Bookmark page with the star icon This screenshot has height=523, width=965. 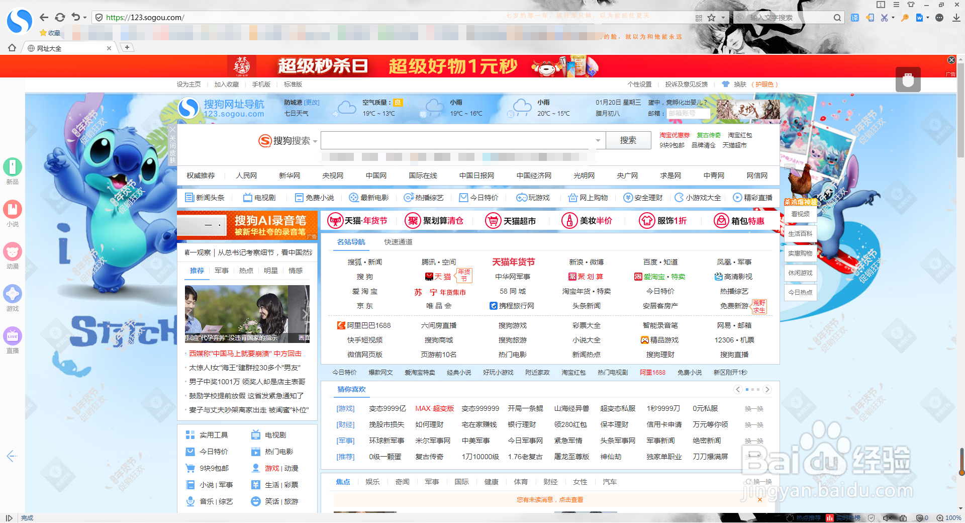click(x=712, y=18)
